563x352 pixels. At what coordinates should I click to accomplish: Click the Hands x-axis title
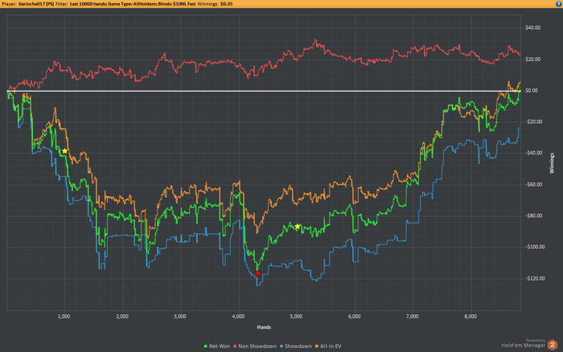pyautogui.click(x=264, y=327)
